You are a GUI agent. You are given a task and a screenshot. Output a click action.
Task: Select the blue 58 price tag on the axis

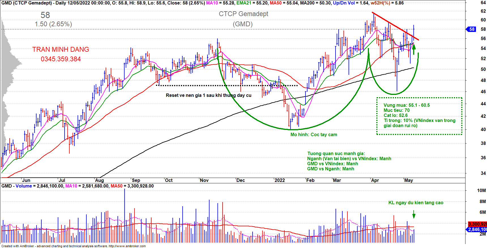[471, 29]
